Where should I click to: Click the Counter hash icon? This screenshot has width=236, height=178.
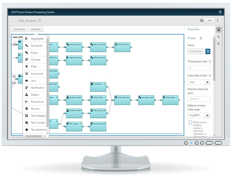(27, 60)
